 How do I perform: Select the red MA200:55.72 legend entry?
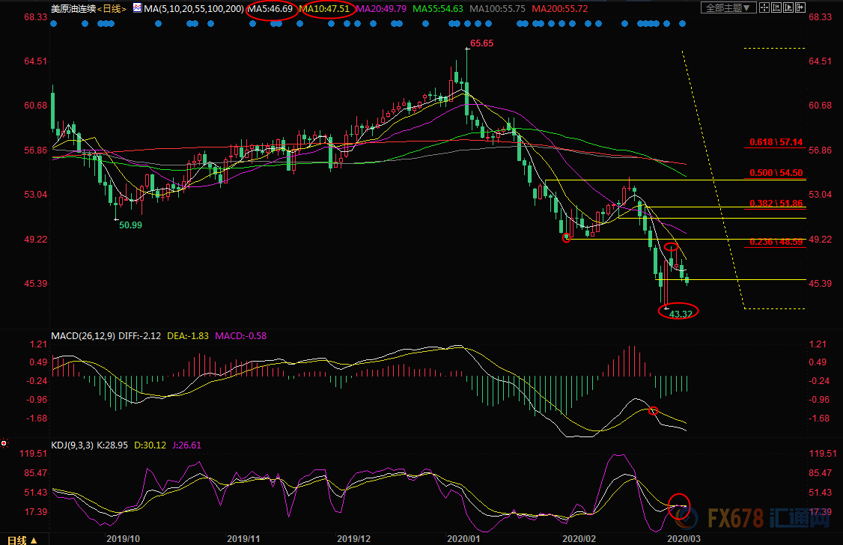[x=561, y=9]
